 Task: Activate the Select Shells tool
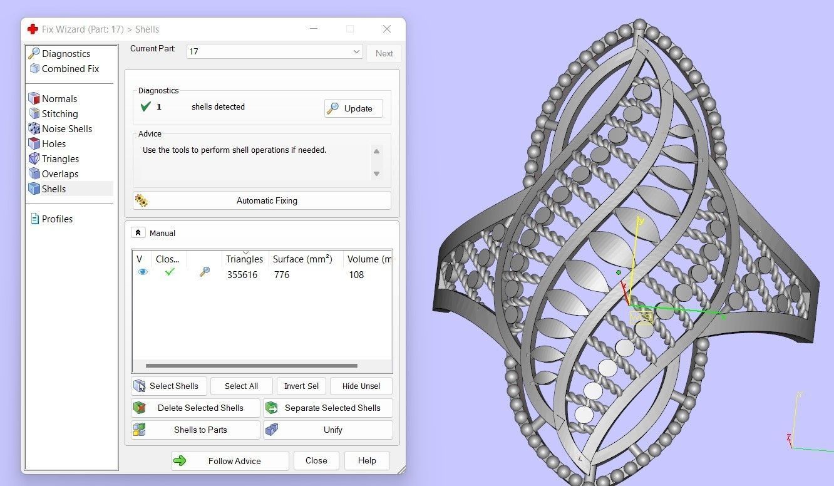point(169,386)
